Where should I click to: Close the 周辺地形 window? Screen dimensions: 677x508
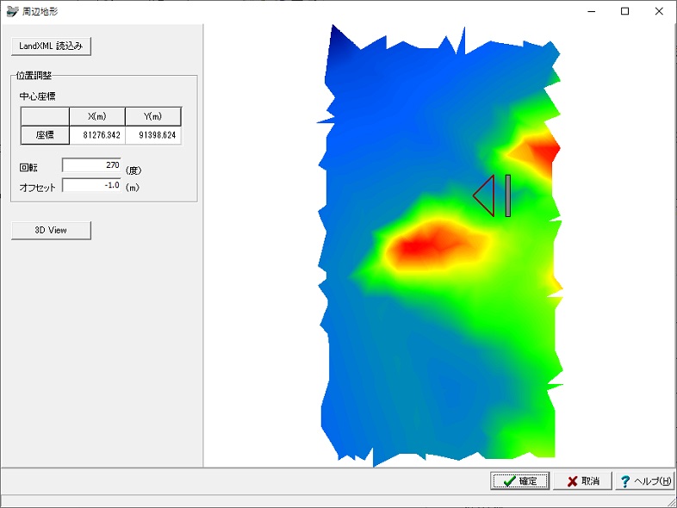659,11
